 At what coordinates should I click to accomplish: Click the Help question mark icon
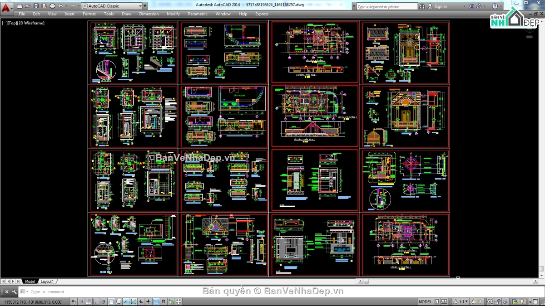(495, 6)
